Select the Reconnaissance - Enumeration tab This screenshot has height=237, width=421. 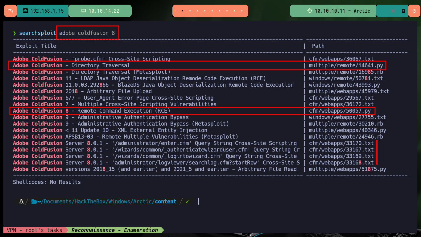[115, 230]
